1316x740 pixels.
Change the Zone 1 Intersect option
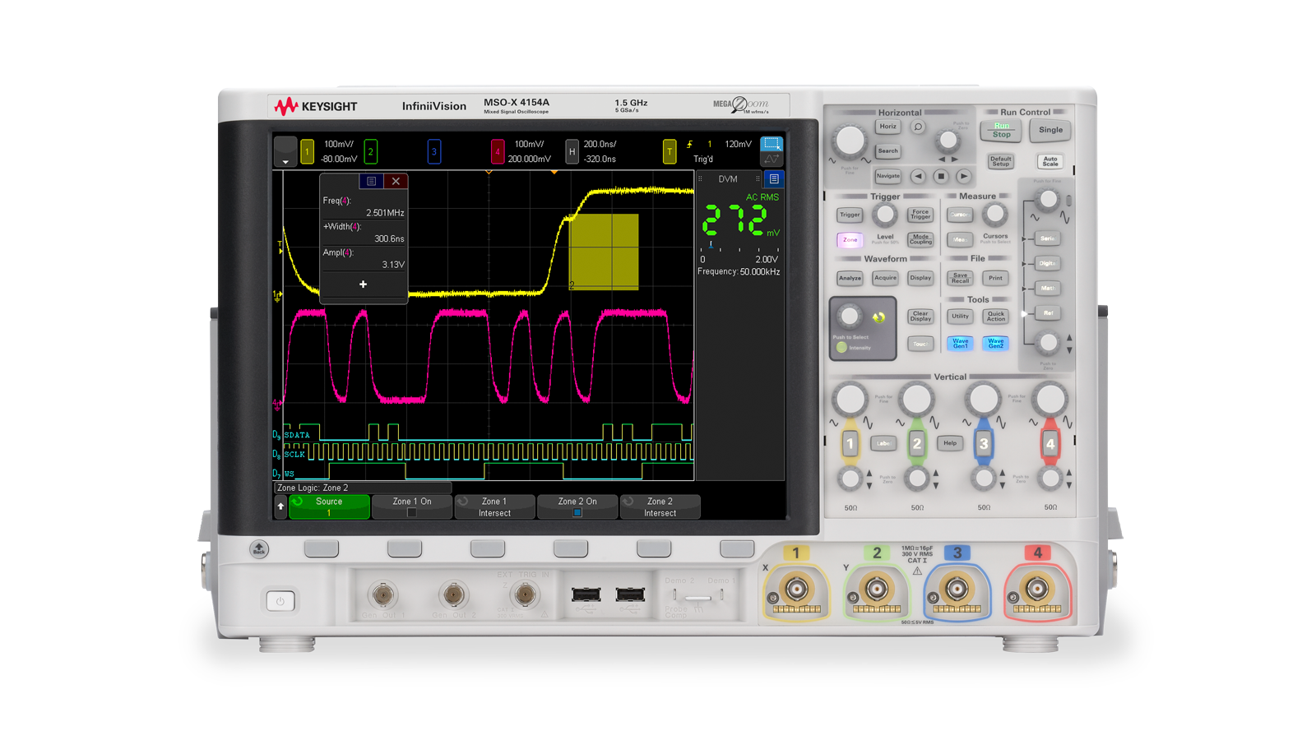coord(494,506)
